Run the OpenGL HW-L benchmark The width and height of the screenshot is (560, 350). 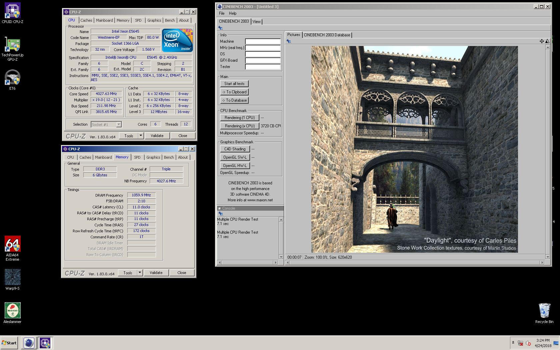[x=235, y=166]
